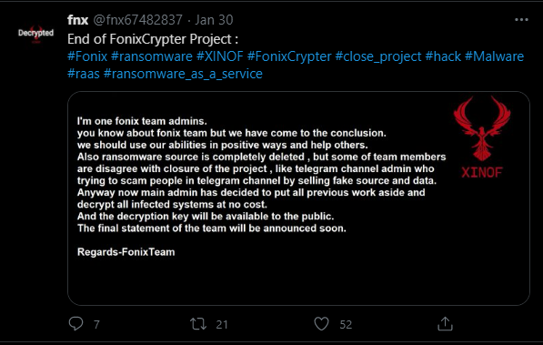Screen dimensions: 543x345
Task: Open the fnx profile avatar picture
Action: [x=36, y=34]
